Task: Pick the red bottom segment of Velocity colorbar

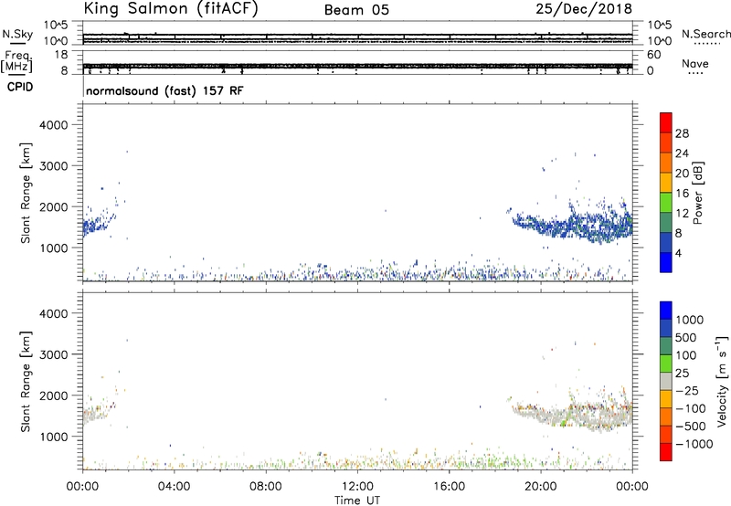Action: (666, 452)
